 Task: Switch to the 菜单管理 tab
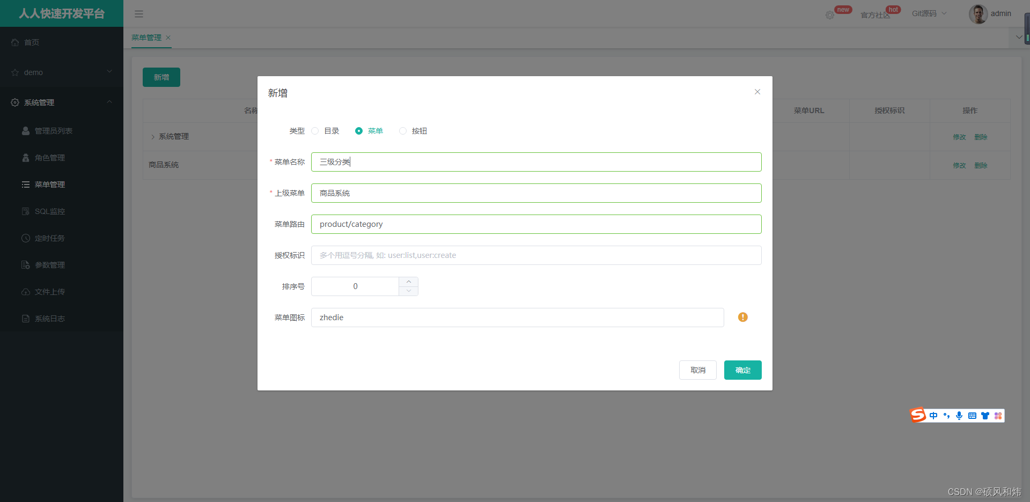(x=146, y=38)
